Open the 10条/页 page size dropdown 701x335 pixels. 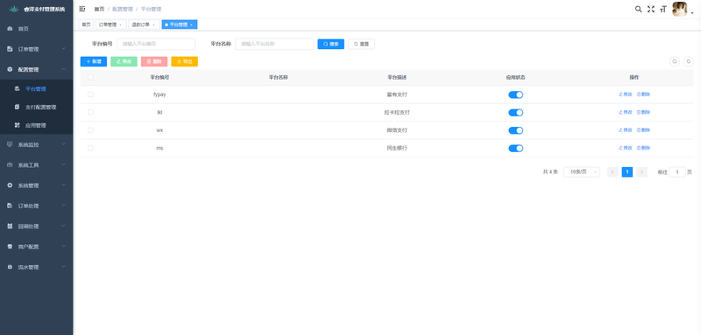[581, 172]
